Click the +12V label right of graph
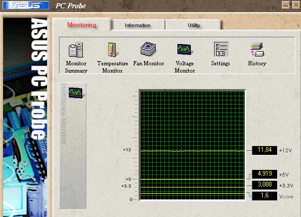This screenshot has width=301, height=217. (285, 151)
